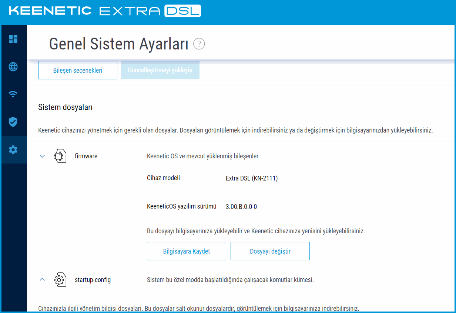Open the security shield icon in sidebar
The width and height of the screenshot is (456, 313).
coord(13,122)
